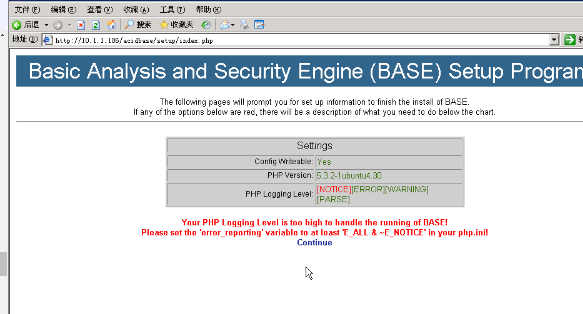Open the Search (搜索) toolbar button
The image size is (583, 314).
(138, 25)
